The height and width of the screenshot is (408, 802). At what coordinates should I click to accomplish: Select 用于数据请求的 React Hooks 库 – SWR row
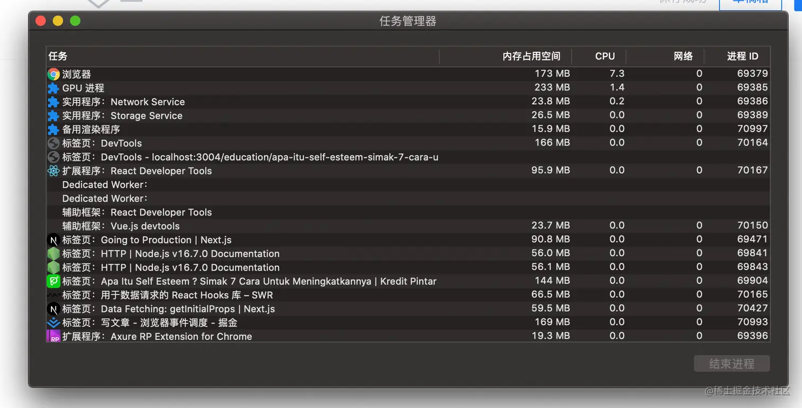point(408,295)
